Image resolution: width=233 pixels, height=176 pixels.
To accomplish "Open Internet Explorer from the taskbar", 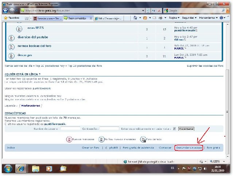I will point(21,168).
